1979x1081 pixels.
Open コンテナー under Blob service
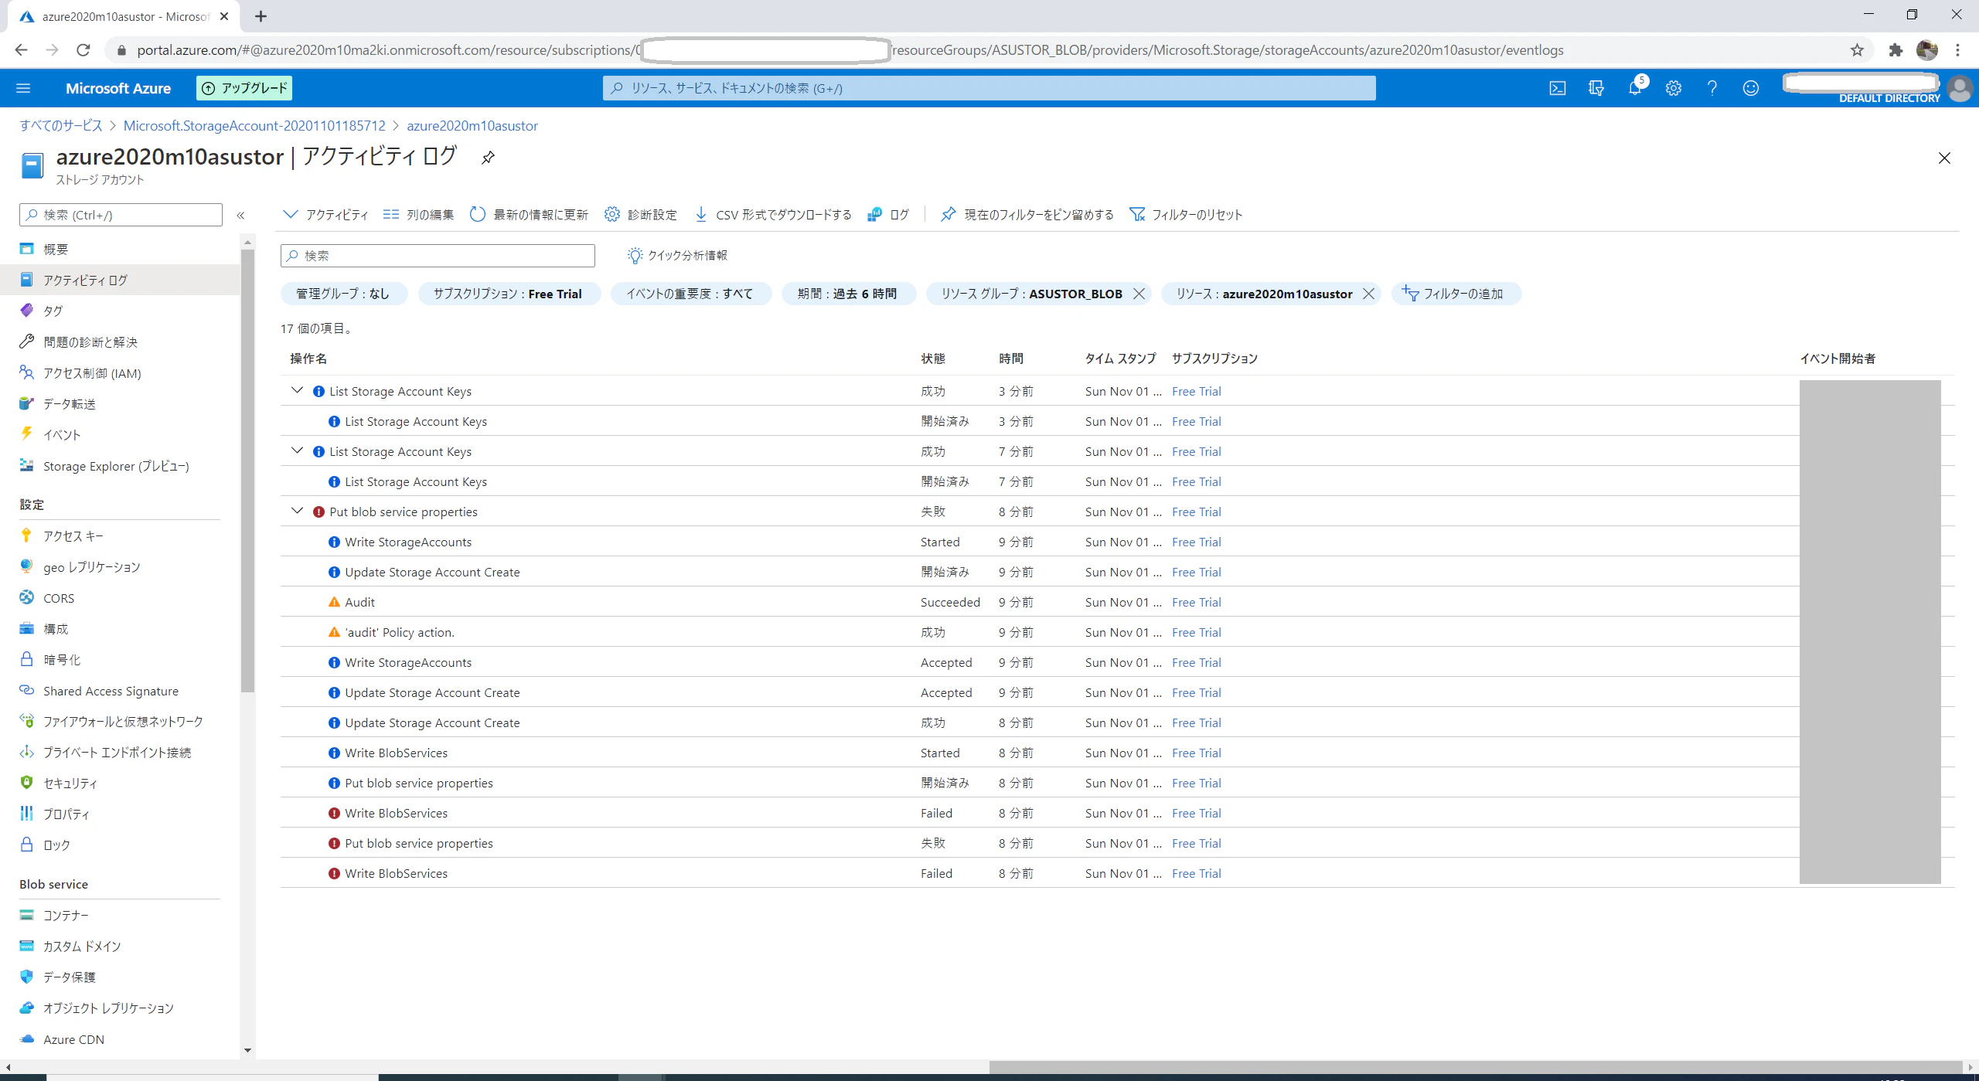point(66,915)
